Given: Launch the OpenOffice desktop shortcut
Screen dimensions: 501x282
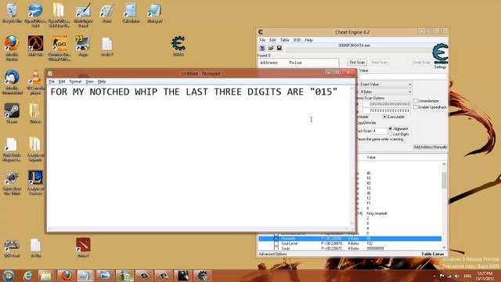Looking at the screenshot, I should click(35, 15).
